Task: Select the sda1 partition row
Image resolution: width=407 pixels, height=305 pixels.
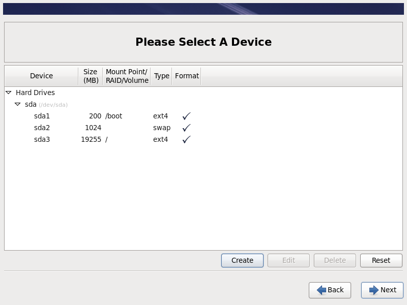Action: coord(42,116)
